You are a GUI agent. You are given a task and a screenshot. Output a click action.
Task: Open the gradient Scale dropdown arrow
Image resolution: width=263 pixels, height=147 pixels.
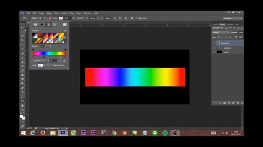(44, 65)
